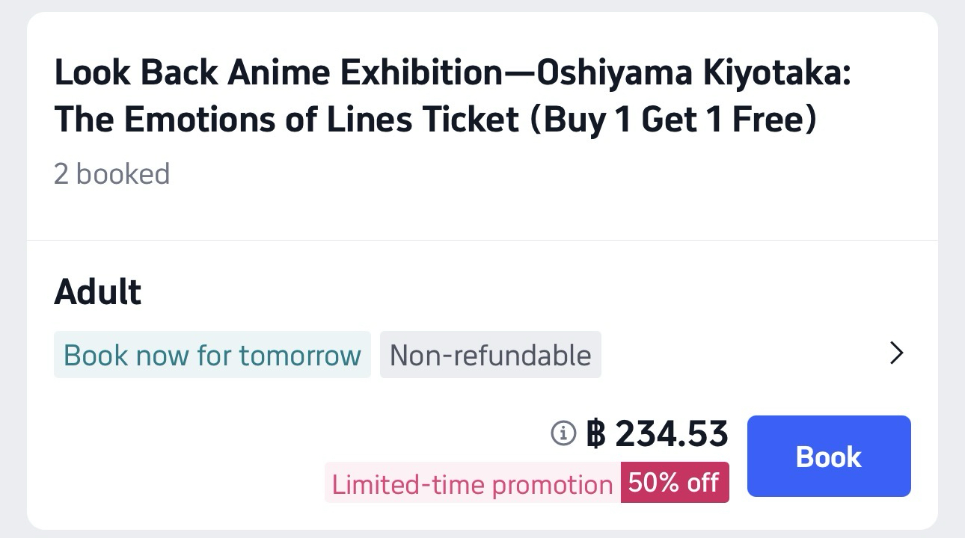Click the words "Look Back" in the title

point(136,73)
